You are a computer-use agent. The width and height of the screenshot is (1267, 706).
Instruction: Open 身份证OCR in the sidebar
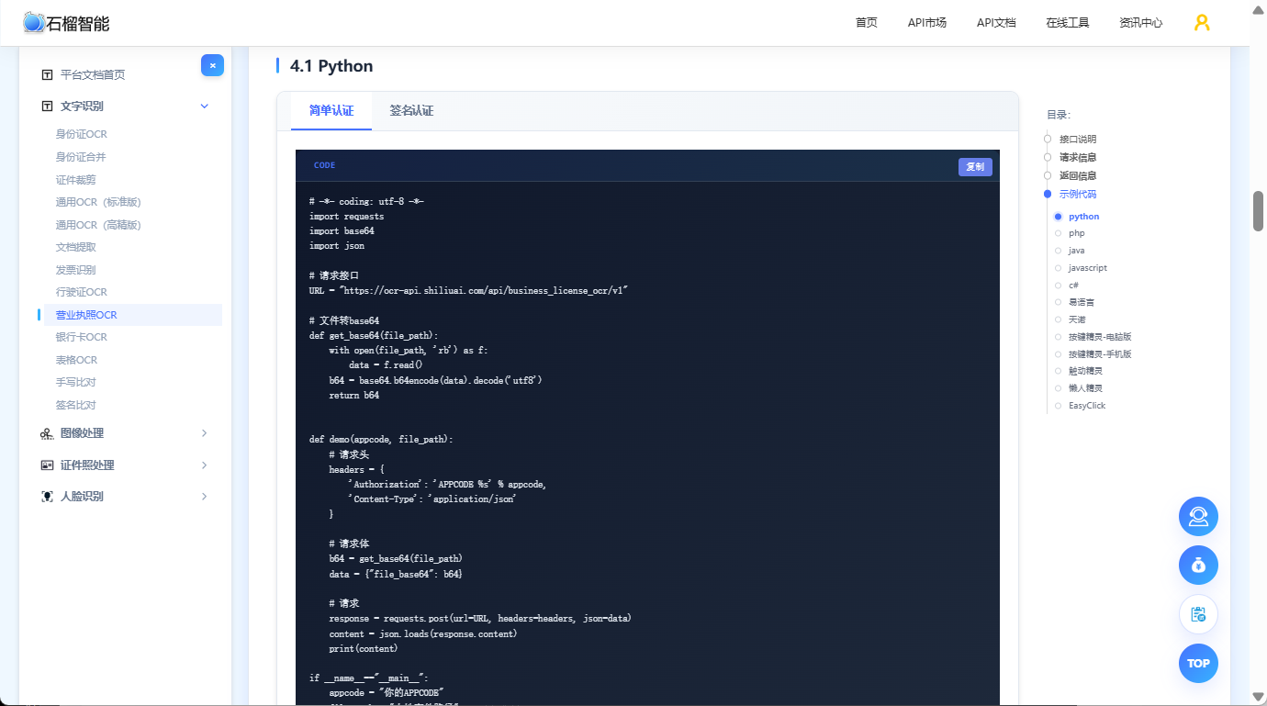(82, 134)
